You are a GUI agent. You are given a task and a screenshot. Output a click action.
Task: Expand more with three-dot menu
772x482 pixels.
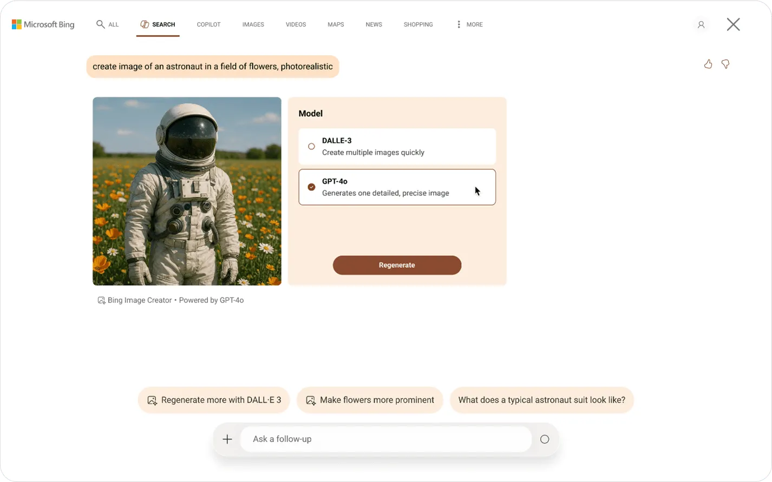click(458, 24)
